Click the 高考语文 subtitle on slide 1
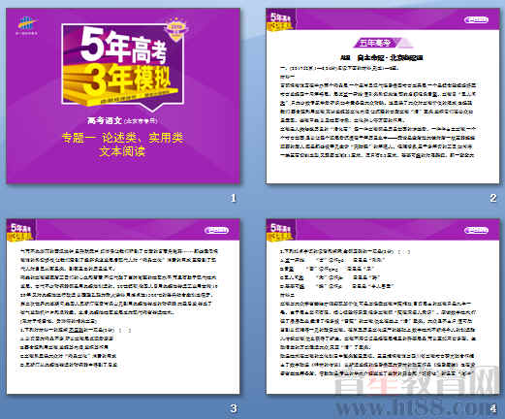The height and width of the screenshot is (419, 505). pyautogui.click(x=122, y=120)
